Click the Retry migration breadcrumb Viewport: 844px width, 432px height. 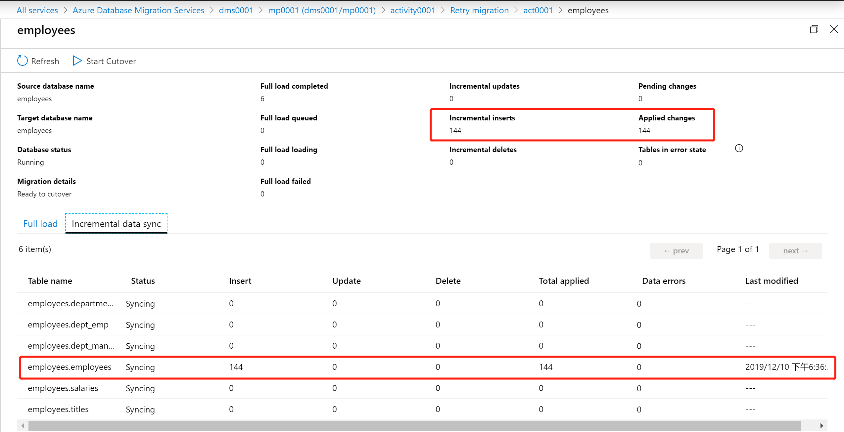point(479,10)
